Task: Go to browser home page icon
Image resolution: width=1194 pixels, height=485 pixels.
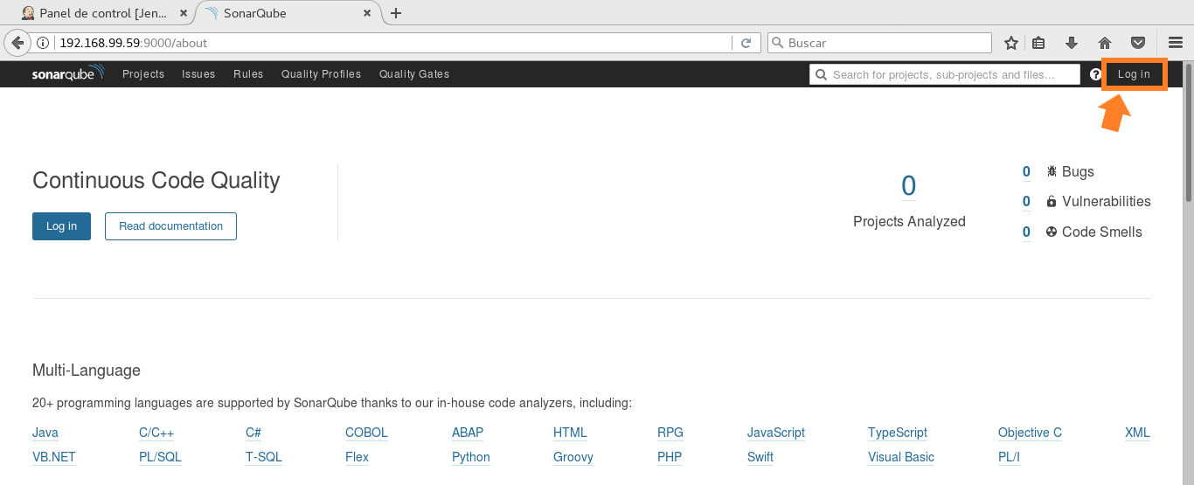Action: (x=1105, y=43)
